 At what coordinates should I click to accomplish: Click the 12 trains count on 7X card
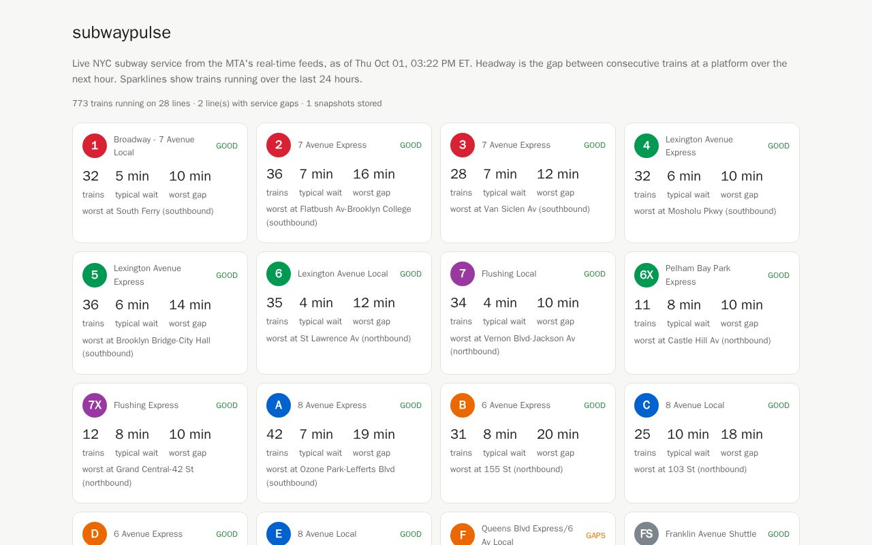(x=91, y=434)
